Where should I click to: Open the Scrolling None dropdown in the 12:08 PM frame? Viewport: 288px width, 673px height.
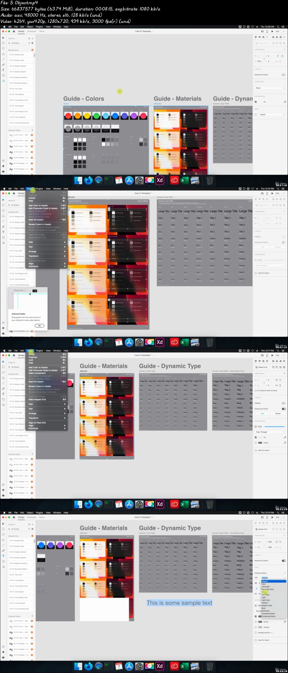click(270, 88)
